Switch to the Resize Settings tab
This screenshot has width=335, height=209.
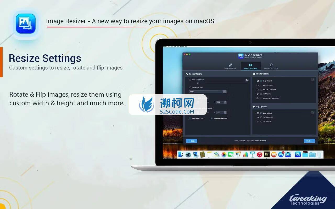point(251,66)
